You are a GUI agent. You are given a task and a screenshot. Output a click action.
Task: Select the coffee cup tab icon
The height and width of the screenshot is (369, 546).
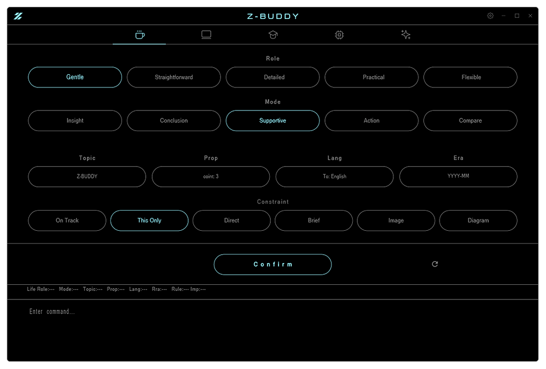140,35
